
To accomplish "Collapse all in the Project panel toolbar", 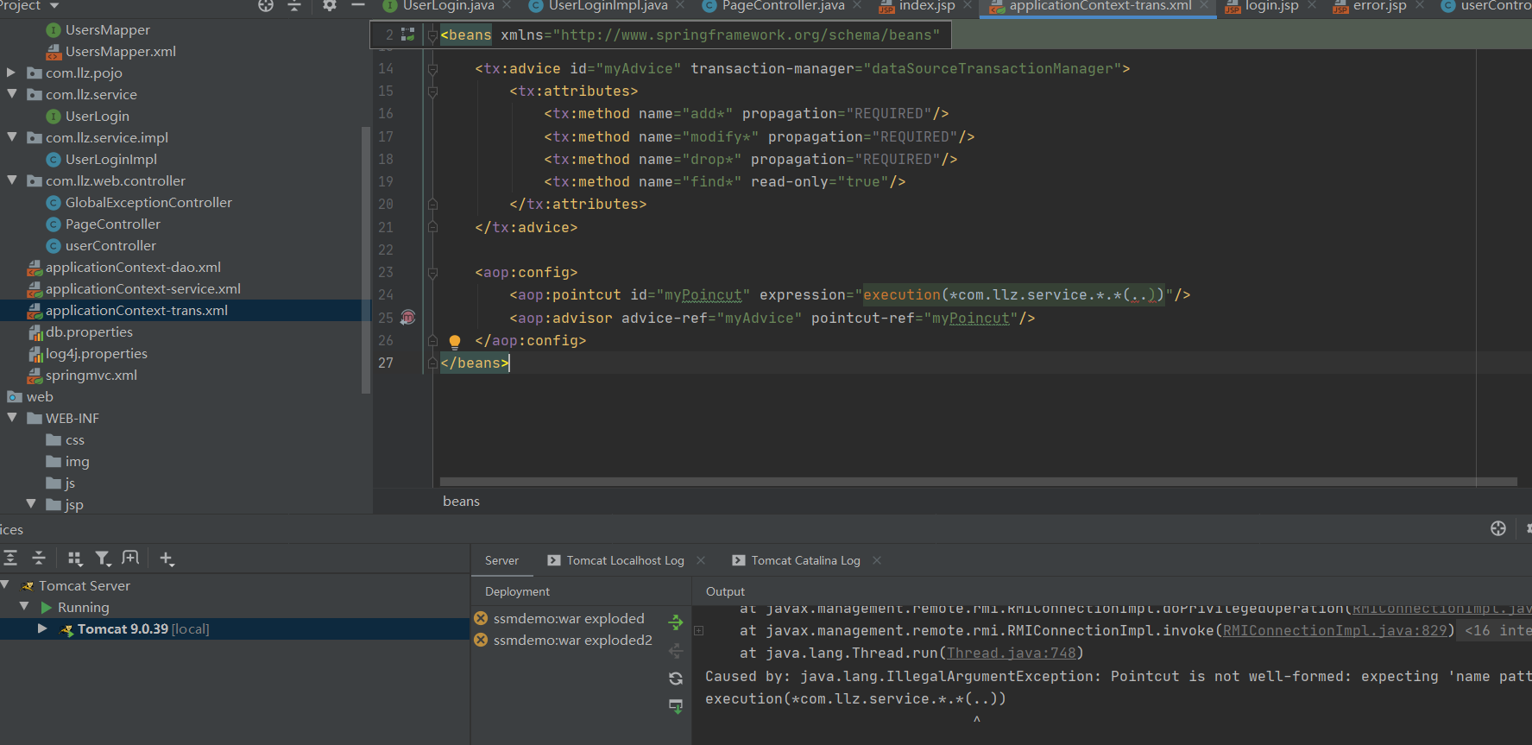I will pyautogui.click(x=293, y=5).
